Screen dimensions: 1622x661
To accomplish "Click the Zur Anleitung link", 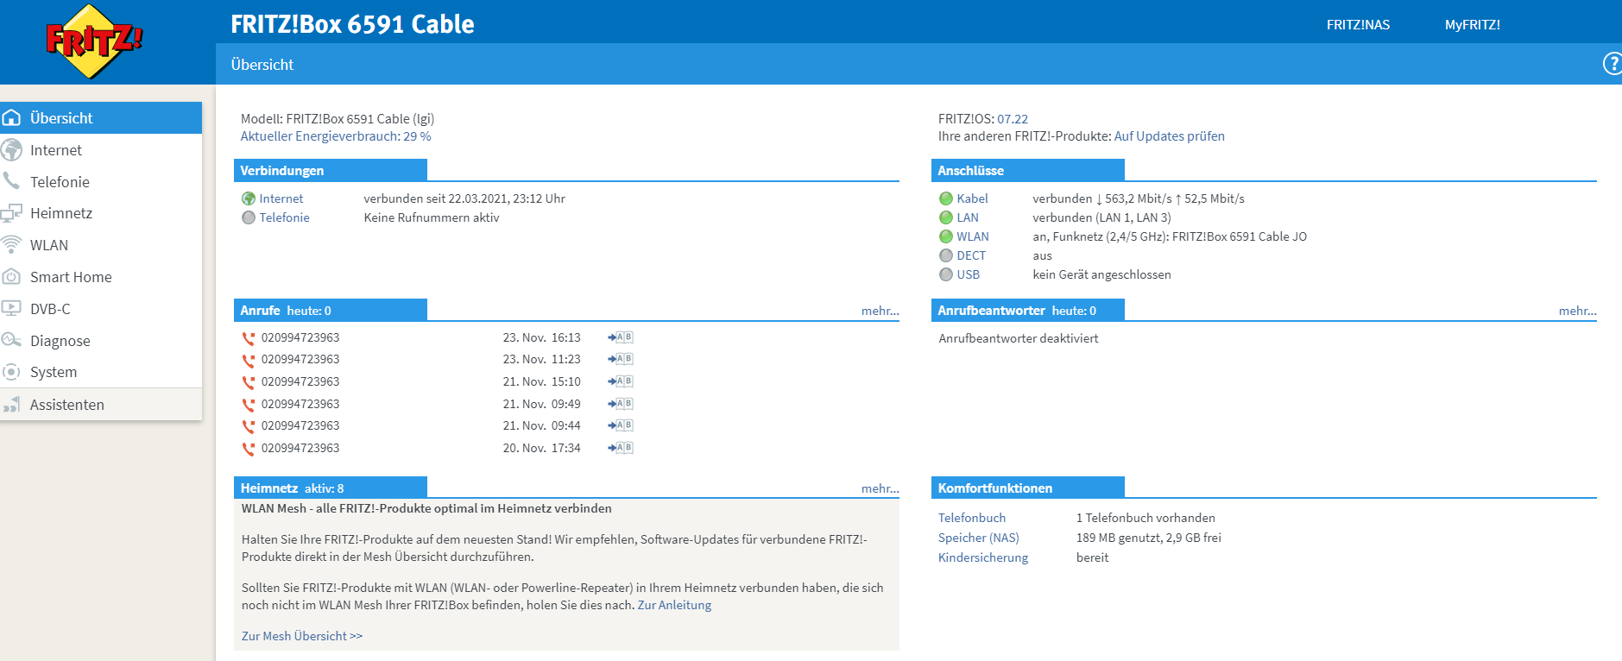I will coord(675,605).
